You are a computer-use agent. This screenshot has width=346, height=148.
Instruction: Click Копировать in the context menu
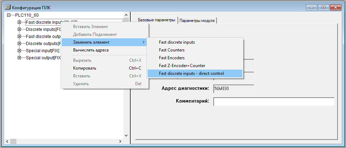point(84,68)
